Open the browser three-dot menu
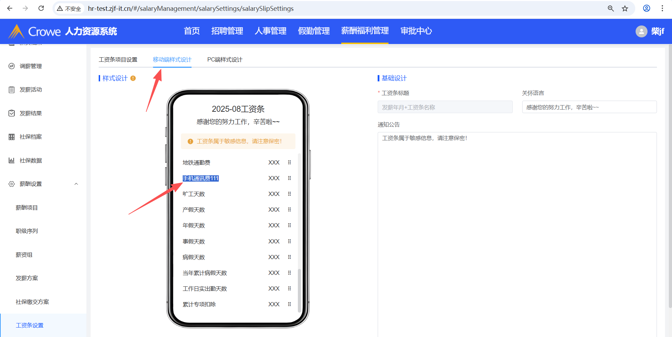This screenshot has height=337, width=672. [662, 8]
